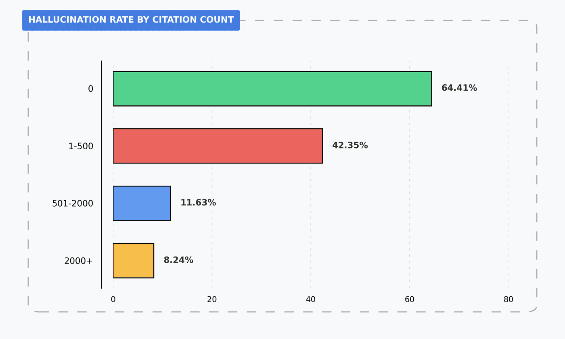Select the orange 2000+ bar

tap(133, 261)
